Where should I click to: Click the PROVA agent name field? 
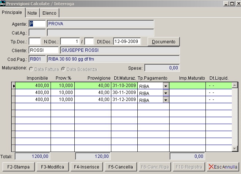tap(100, 24)
